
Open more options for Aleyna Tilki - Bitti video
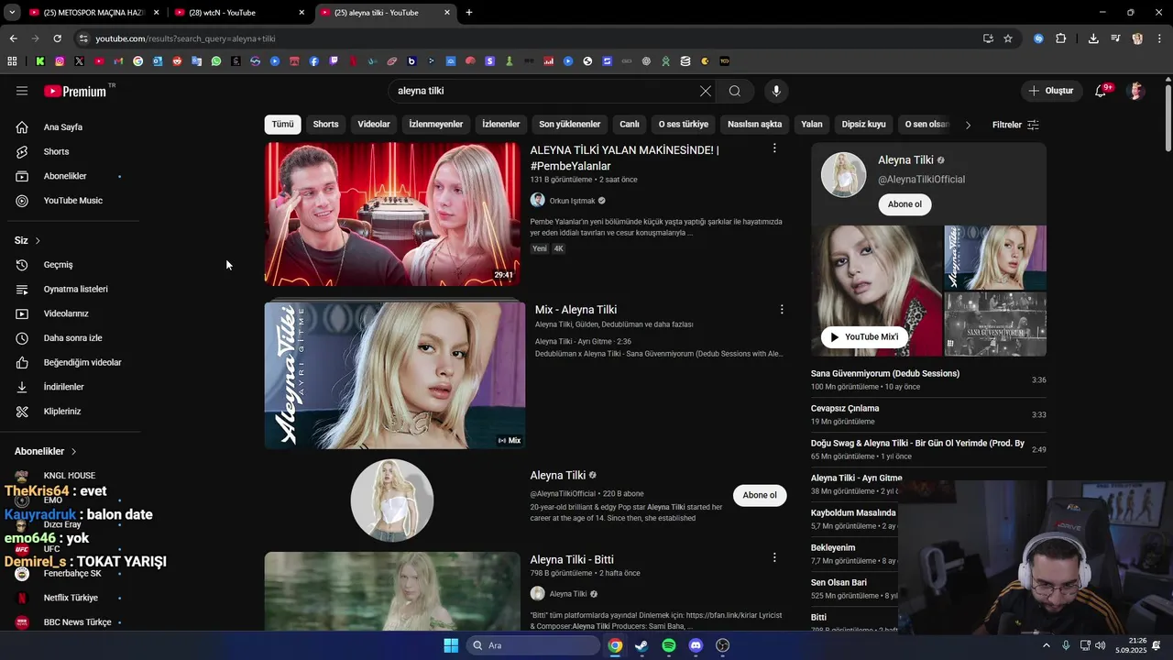tap(774, 557)
